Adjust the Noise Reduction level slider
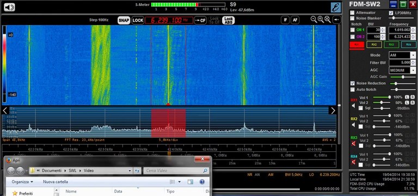The width and height of the screenshot is (418, 196). click(403, 83)
